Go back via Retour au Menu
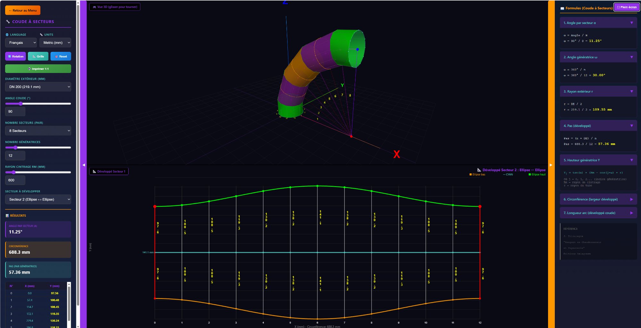 click(23, 10)
